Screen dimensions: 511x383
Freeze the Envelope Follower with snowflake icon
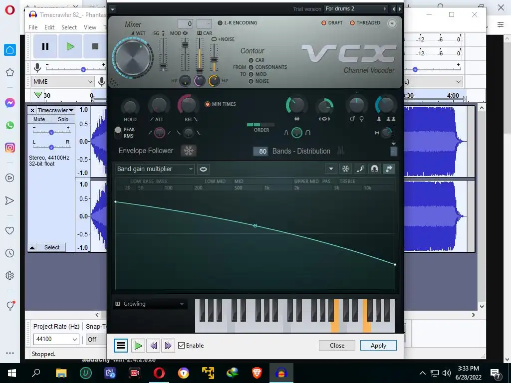189,151
